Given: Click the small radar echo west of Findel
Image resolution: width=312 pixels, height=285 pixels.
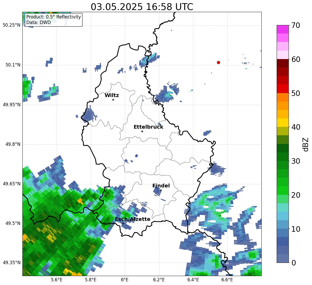Looking at the screenshot, I should coord(157,191).
